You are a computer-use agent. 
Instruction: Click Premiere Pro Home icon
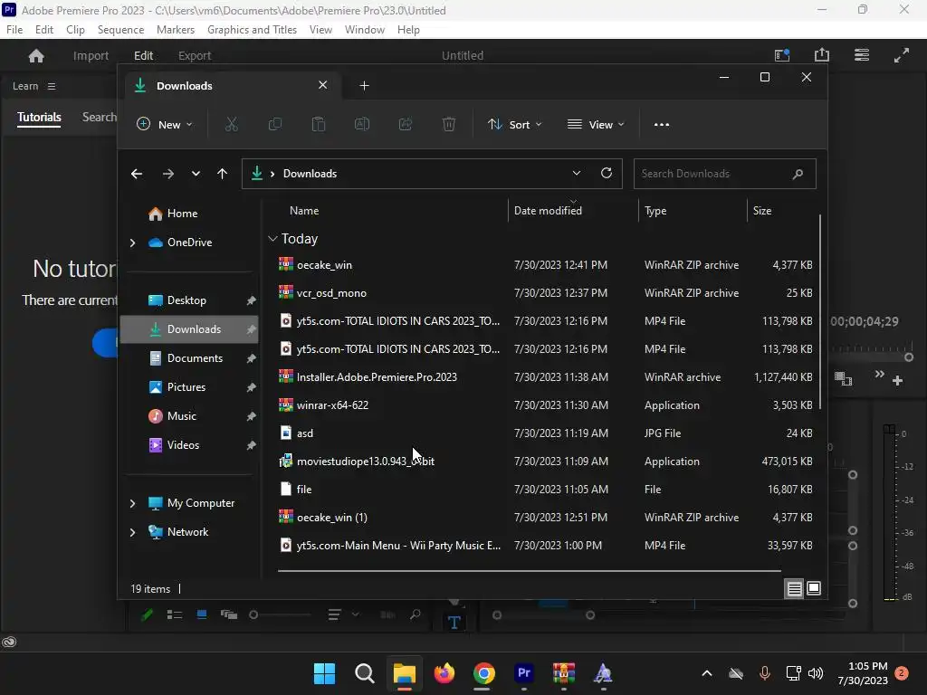(x=36, y=55)
